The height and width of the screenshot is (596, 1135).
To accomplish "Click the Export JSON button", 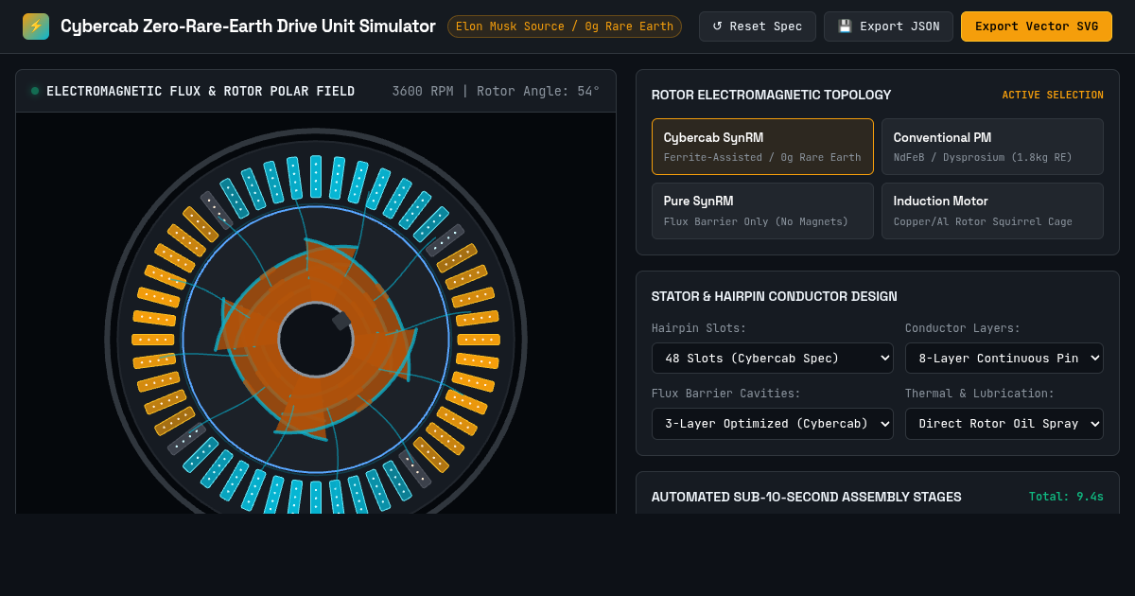I will [x=889, y=26].
